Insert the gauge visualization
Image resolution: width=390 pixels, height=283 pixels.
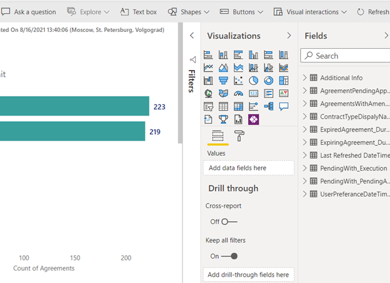[239, 94]
